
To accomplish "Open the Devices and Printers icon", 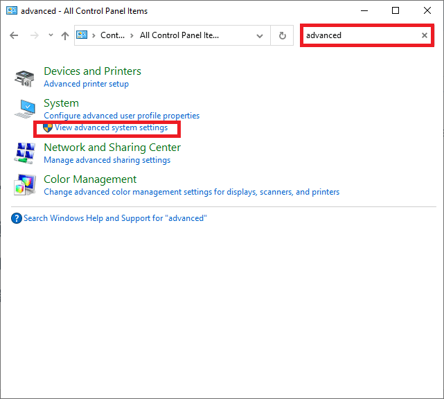I will coord(25,78).
